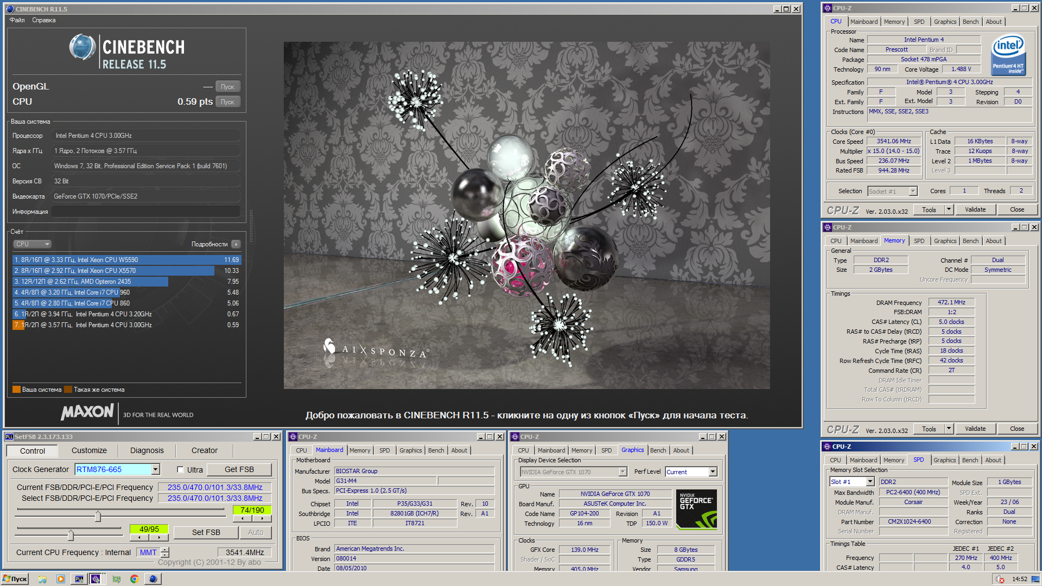Viewport: 1042px width, 586px height.
Task: Click the taskbar clock 14:52
Action: [x=1020, y=579]
